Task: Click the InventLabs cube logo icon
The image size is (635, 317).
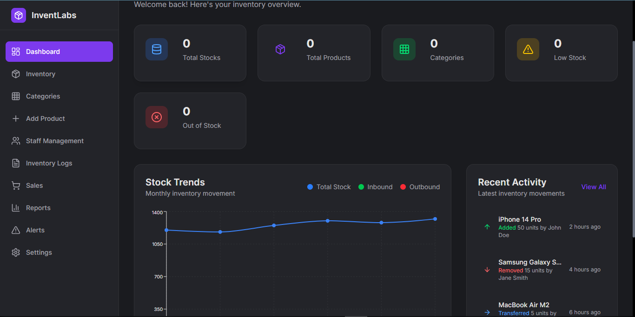Action: pyautogui.click(x=19, y=15)
